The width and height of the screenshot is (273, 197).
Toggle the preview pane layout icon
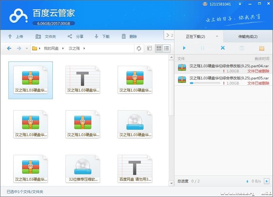[149, 48]
